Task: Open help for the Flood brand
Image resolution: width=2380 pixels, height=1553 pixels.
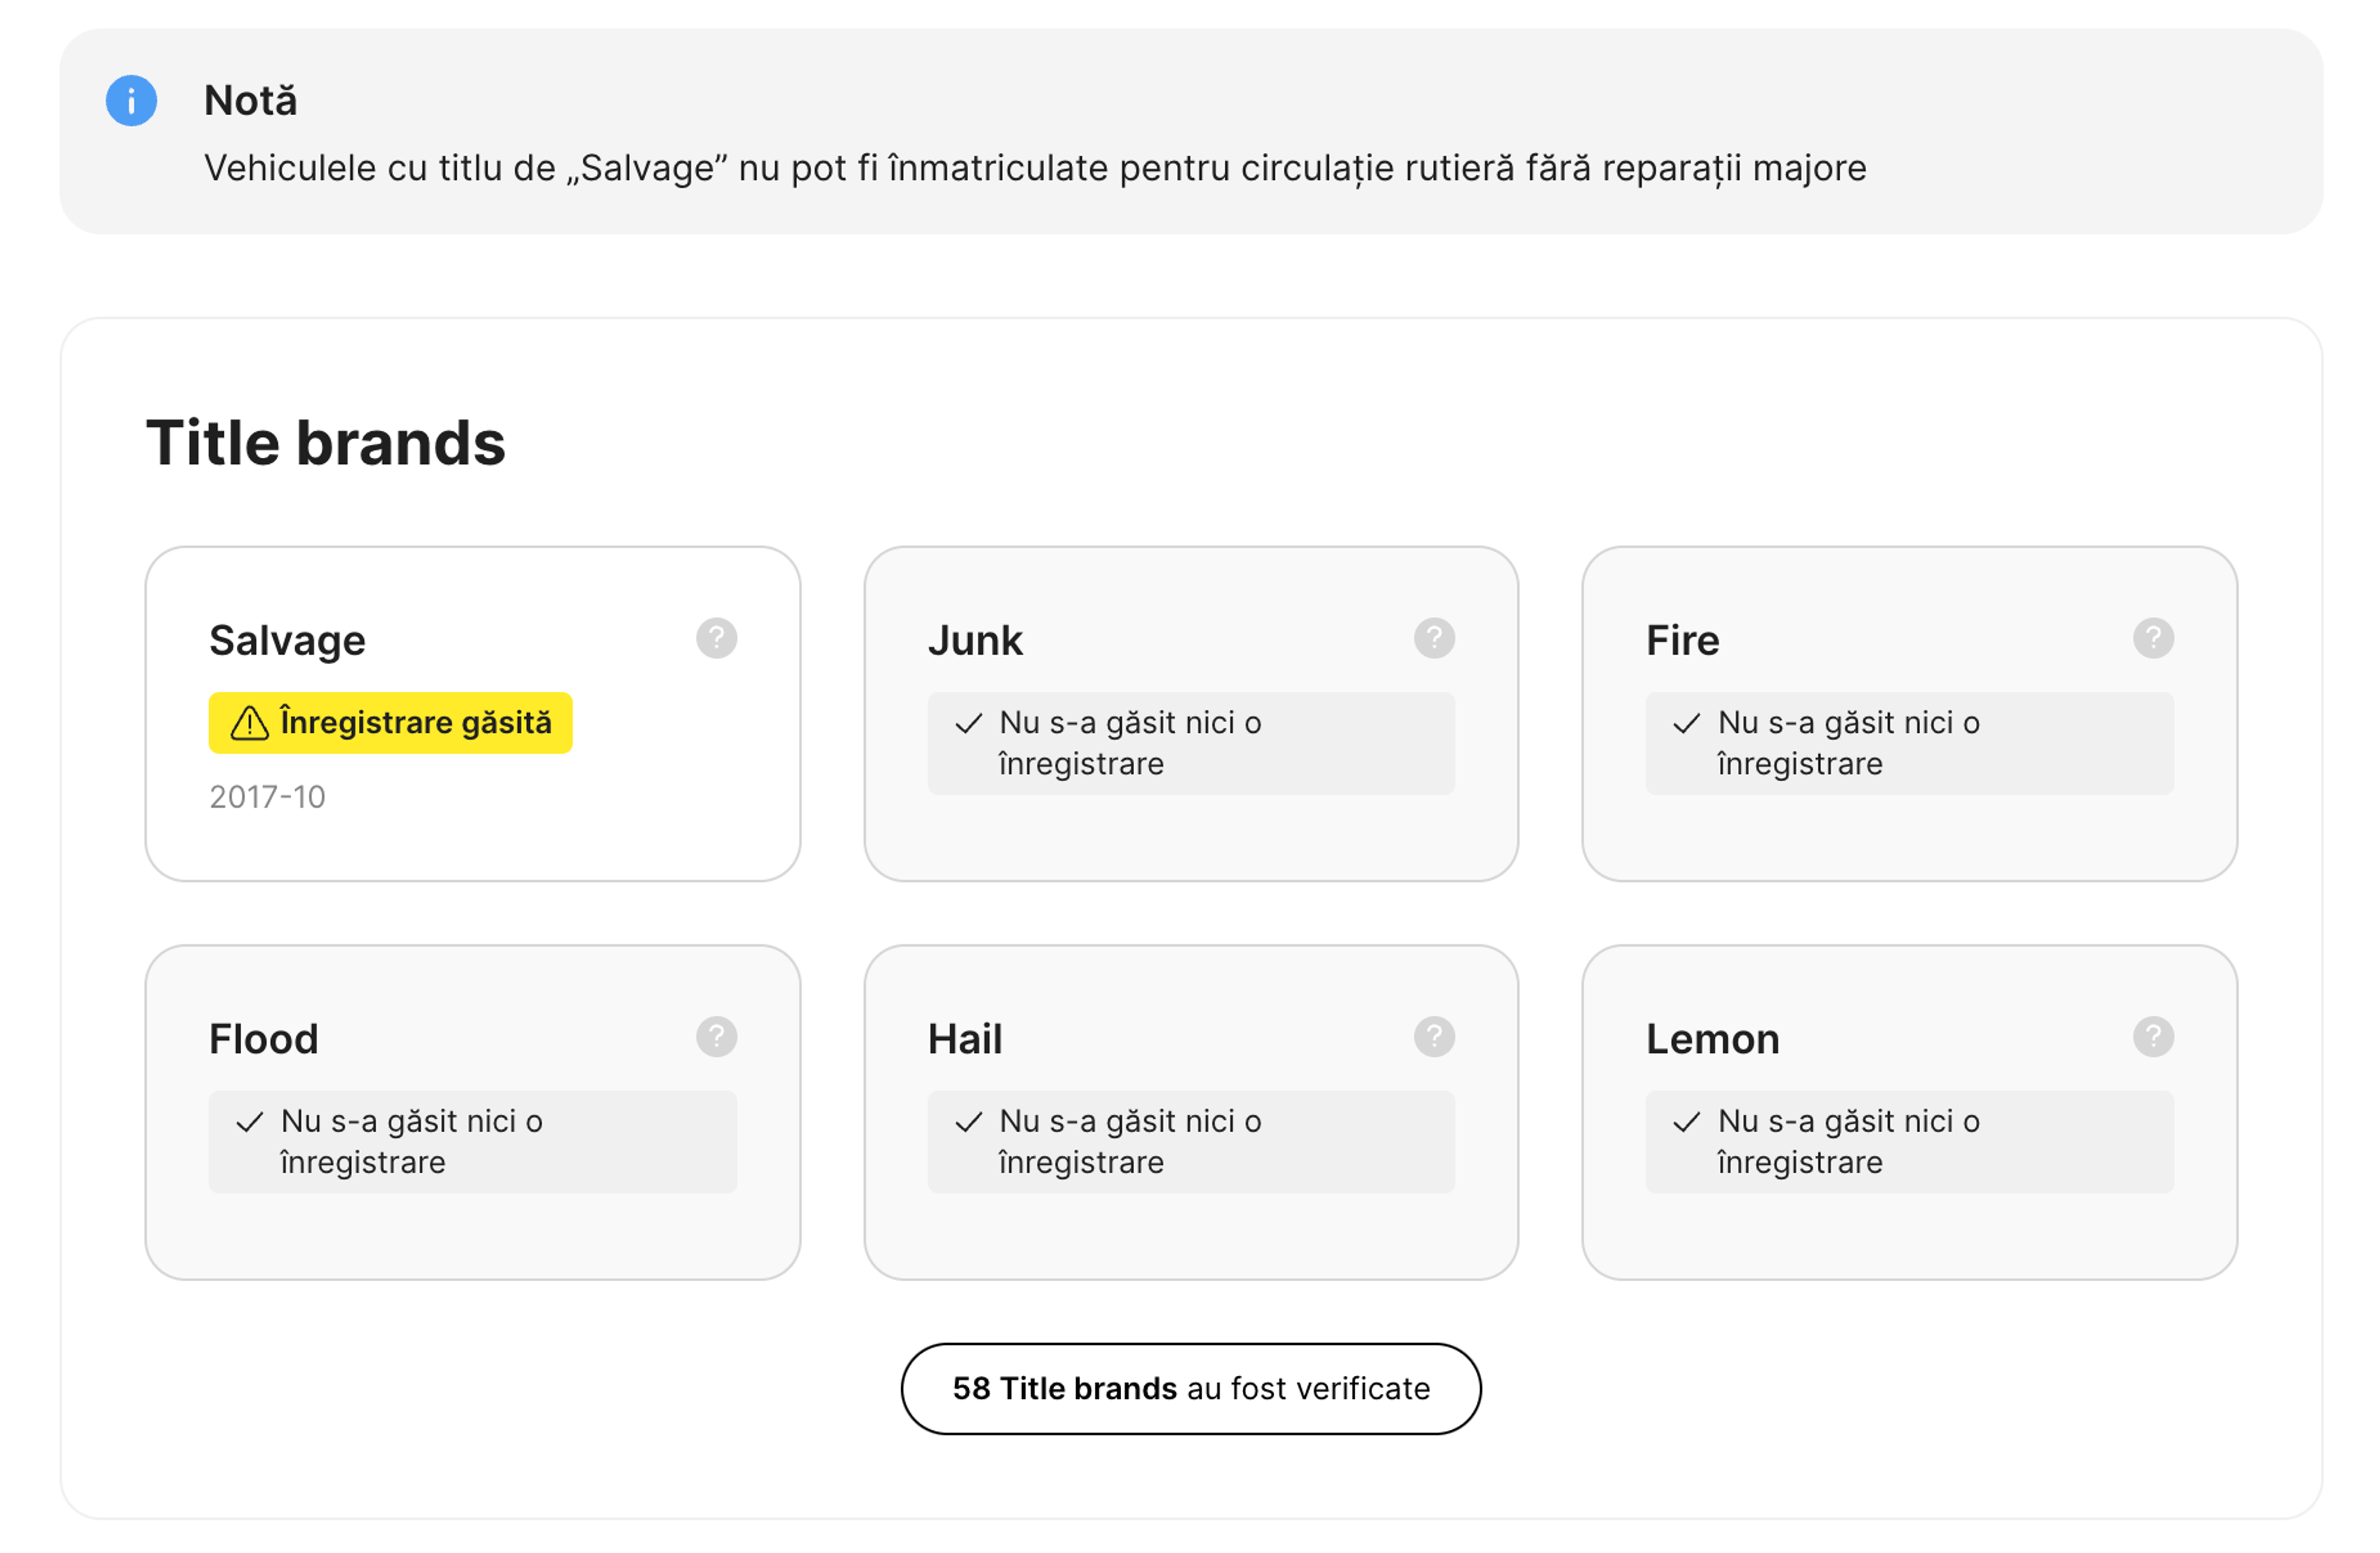Action: [x=716, y=1036]
